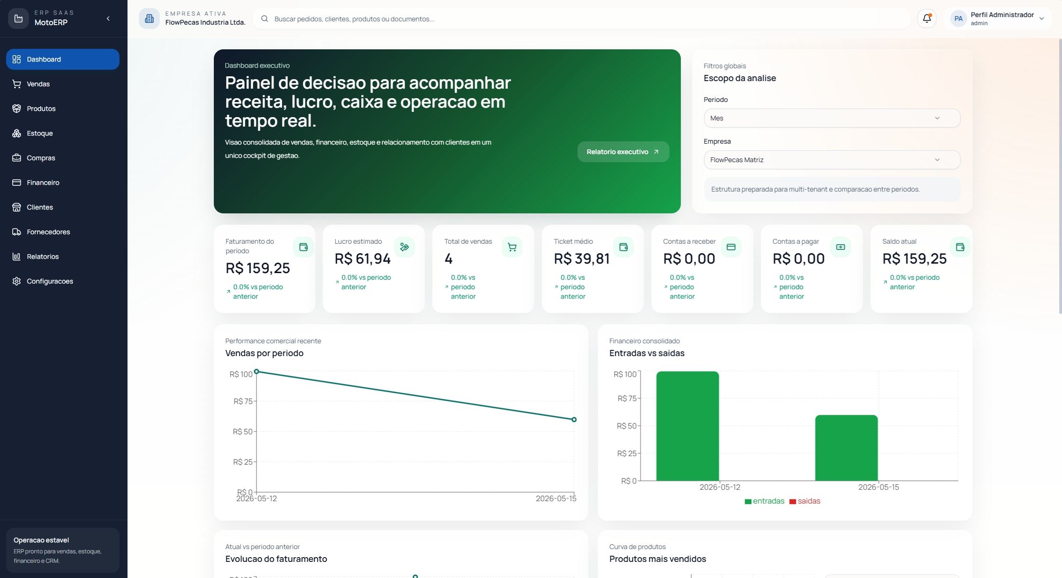The image size is (1062, 578).
Task: Navigate to Estoque
Action: [63, 133]
